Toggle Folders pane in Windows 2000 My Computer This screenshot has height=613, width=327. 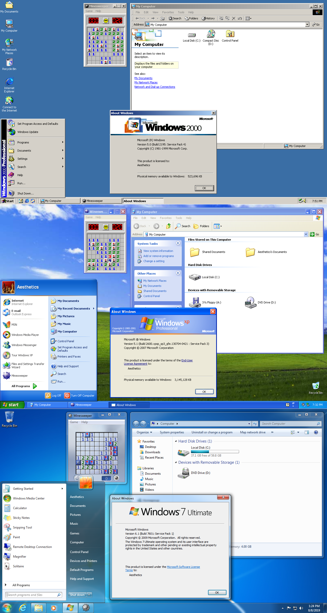tap(192, 18)
